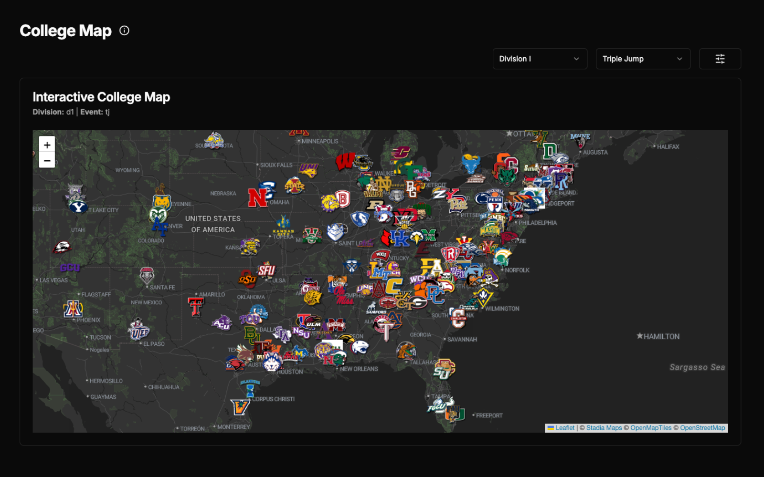
Task: Select the George Mason marker
Action: coord(490,230)
